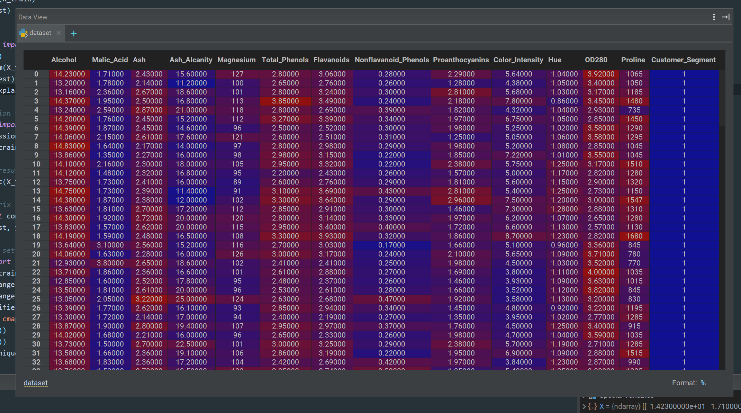
Task: Click the red heatmap cell showing 14.83000
Action: tap(69, 146)
